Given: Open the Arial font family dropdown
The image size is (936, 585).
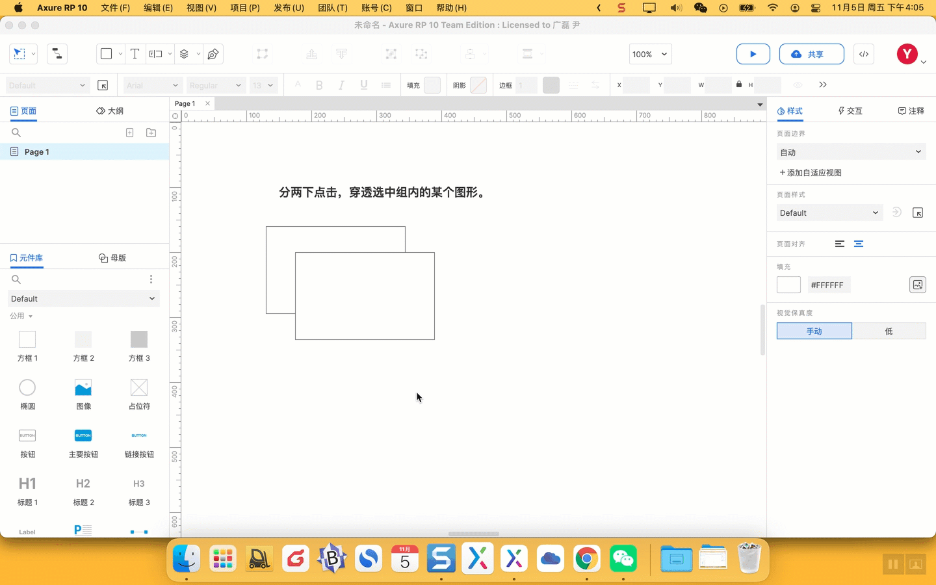Looking at the screenshot, I should pyautogui.click(x=152, y=85).
